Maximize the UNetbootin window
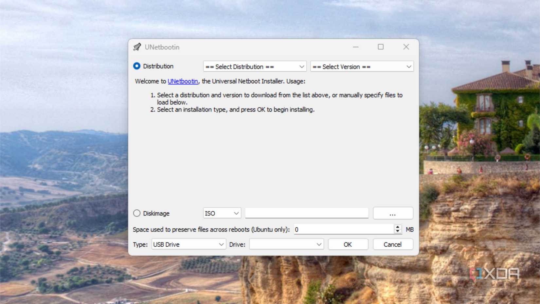540x304 pixels. click(x=381, y=47)
